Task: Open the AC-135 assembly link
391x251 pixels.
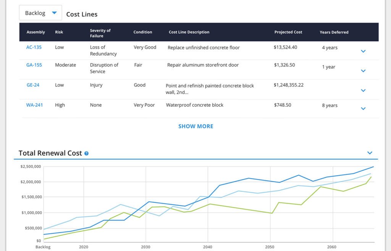Action: (x=34, y=47)
